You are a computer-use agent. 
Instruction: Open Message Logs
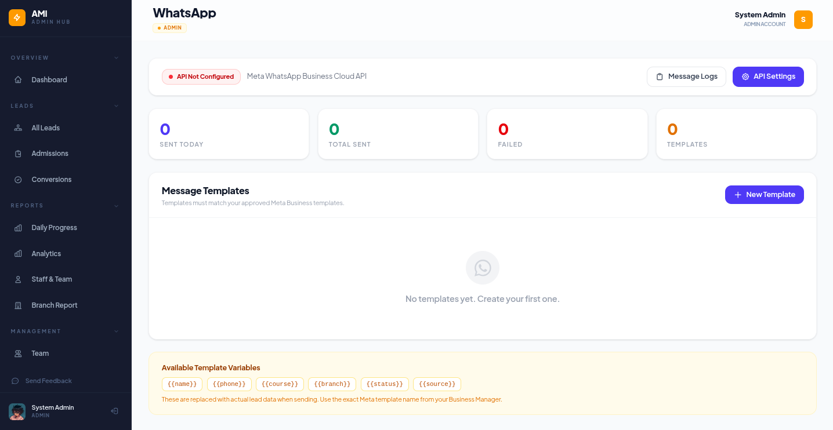point(686,77)
